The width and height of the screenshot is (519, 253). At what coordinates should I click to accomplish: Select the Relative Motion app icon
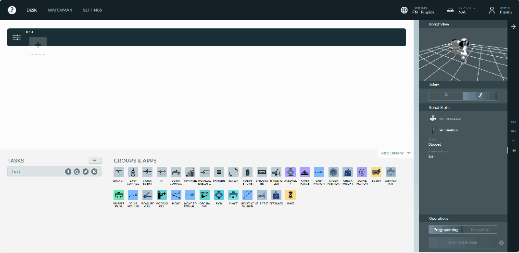coord(248,195)
